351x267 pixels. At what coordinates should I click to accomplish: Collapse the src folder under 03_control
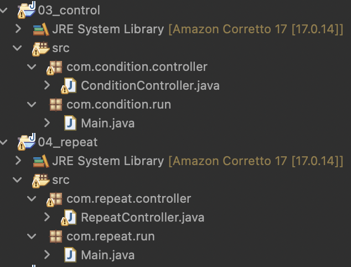(x=19, y=48)
